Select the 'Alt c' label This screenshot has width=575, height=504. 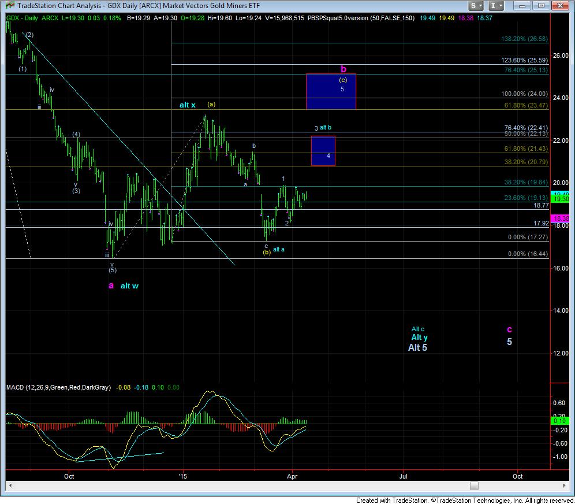[417, 329]
